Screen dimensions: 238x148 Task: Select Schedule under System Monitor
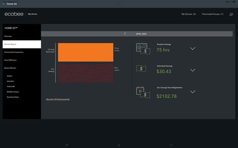[10, 81]
